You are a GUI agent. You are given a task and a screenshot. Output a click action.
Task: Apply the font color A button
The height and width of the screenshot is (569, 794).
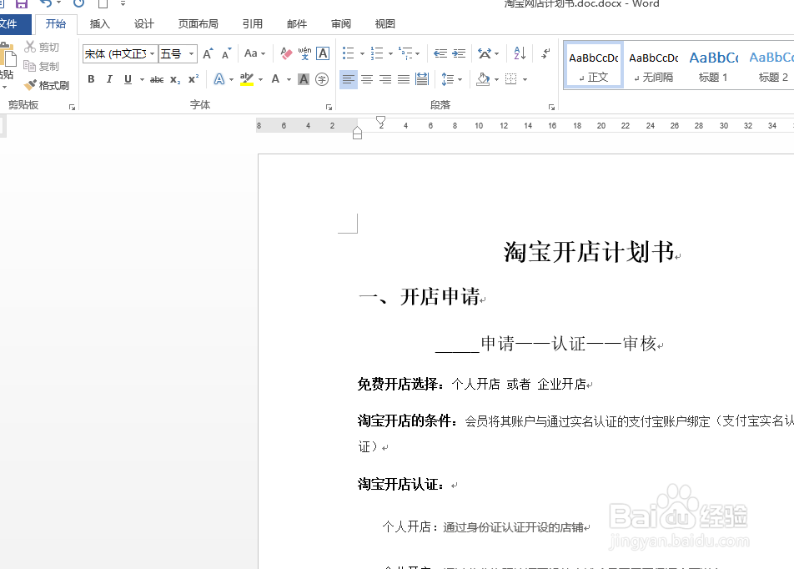click(x=275, y=79)
